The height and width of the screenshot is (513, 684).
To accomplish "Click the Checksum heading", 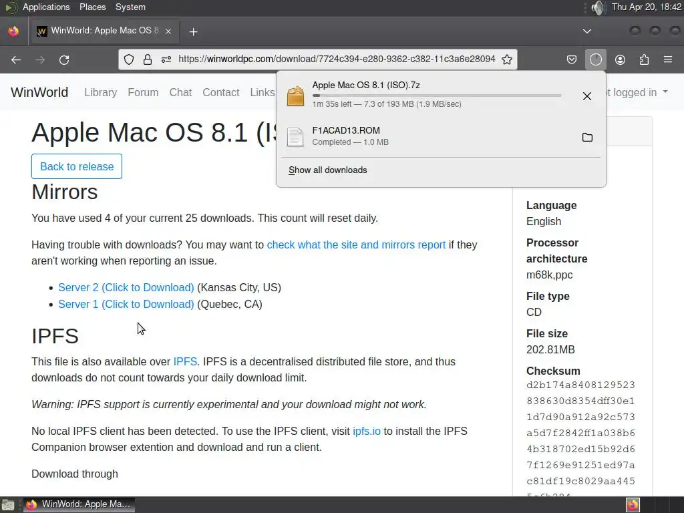I will 553,371.
